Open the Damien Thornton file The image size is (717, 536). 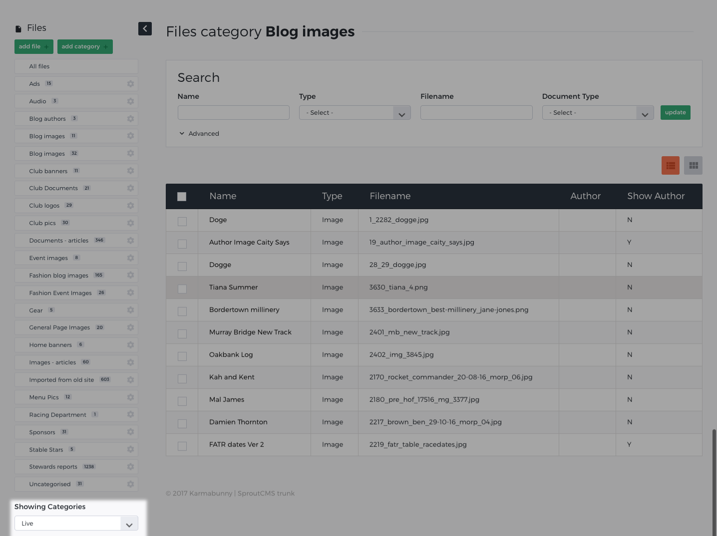click(x=238, y=422)
